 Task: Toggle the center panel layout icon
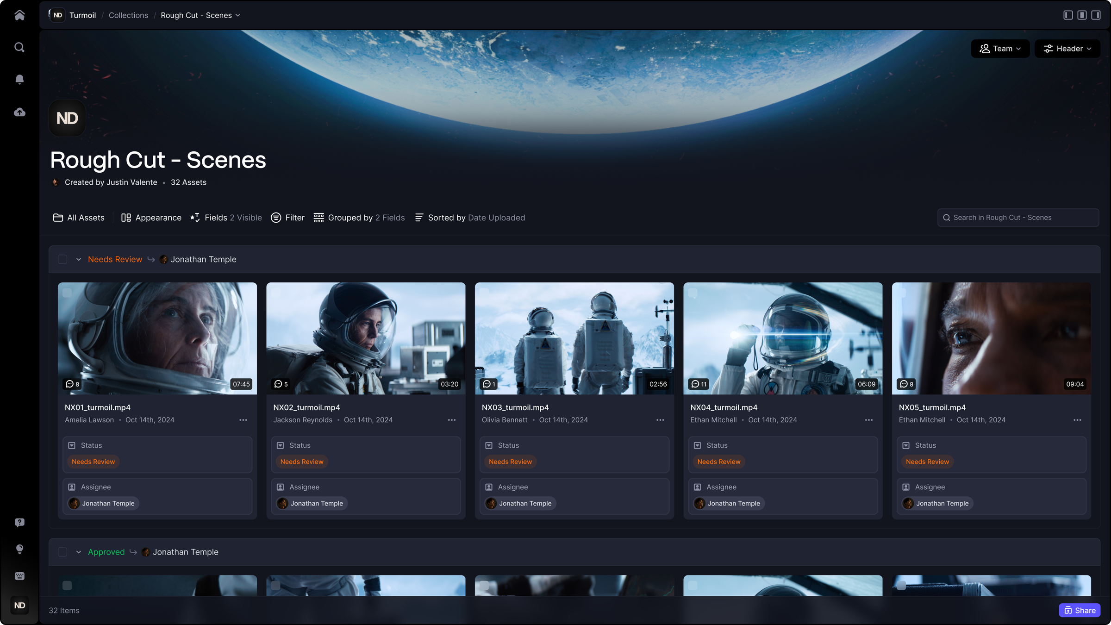(1082, 15)
